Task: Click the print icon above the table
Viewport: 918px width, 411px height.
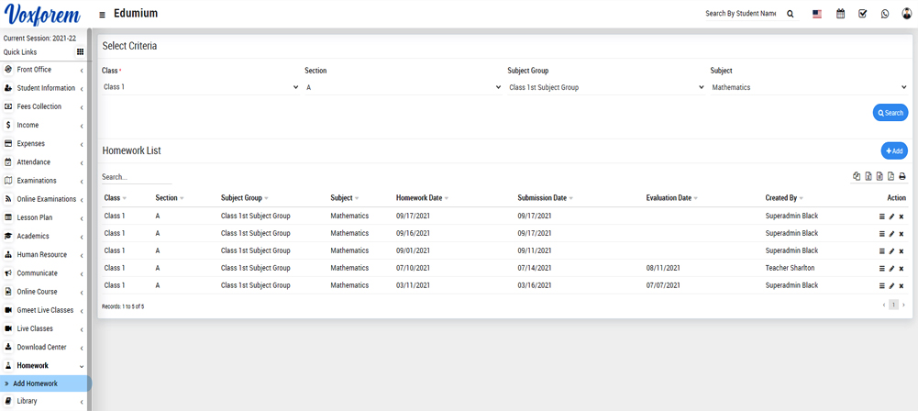Action: [x=902, y=176]
